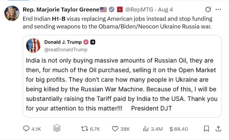This screenshot has height=140, width=229.
Task: Open reply comments showing 4.1K
Action: click(x=32, y=129)
